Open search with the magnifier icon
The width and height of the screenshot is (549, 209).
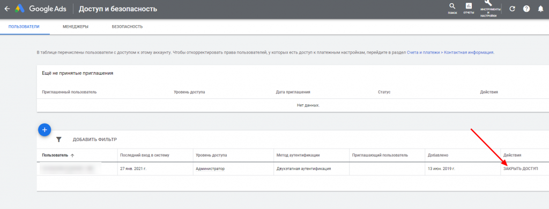pos(452,6)
